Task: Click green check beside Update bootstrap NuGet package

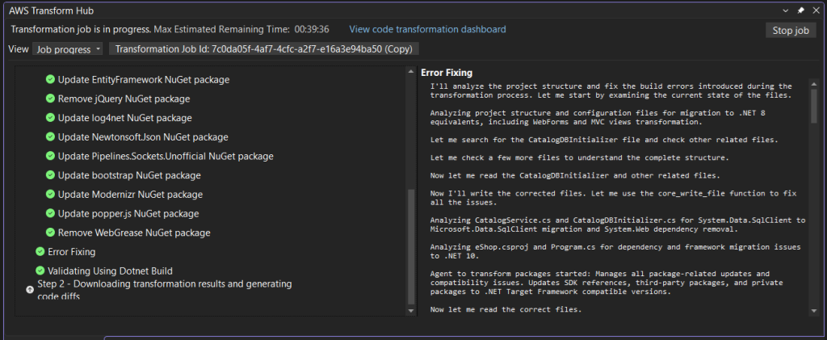Action: coord(51,175)
